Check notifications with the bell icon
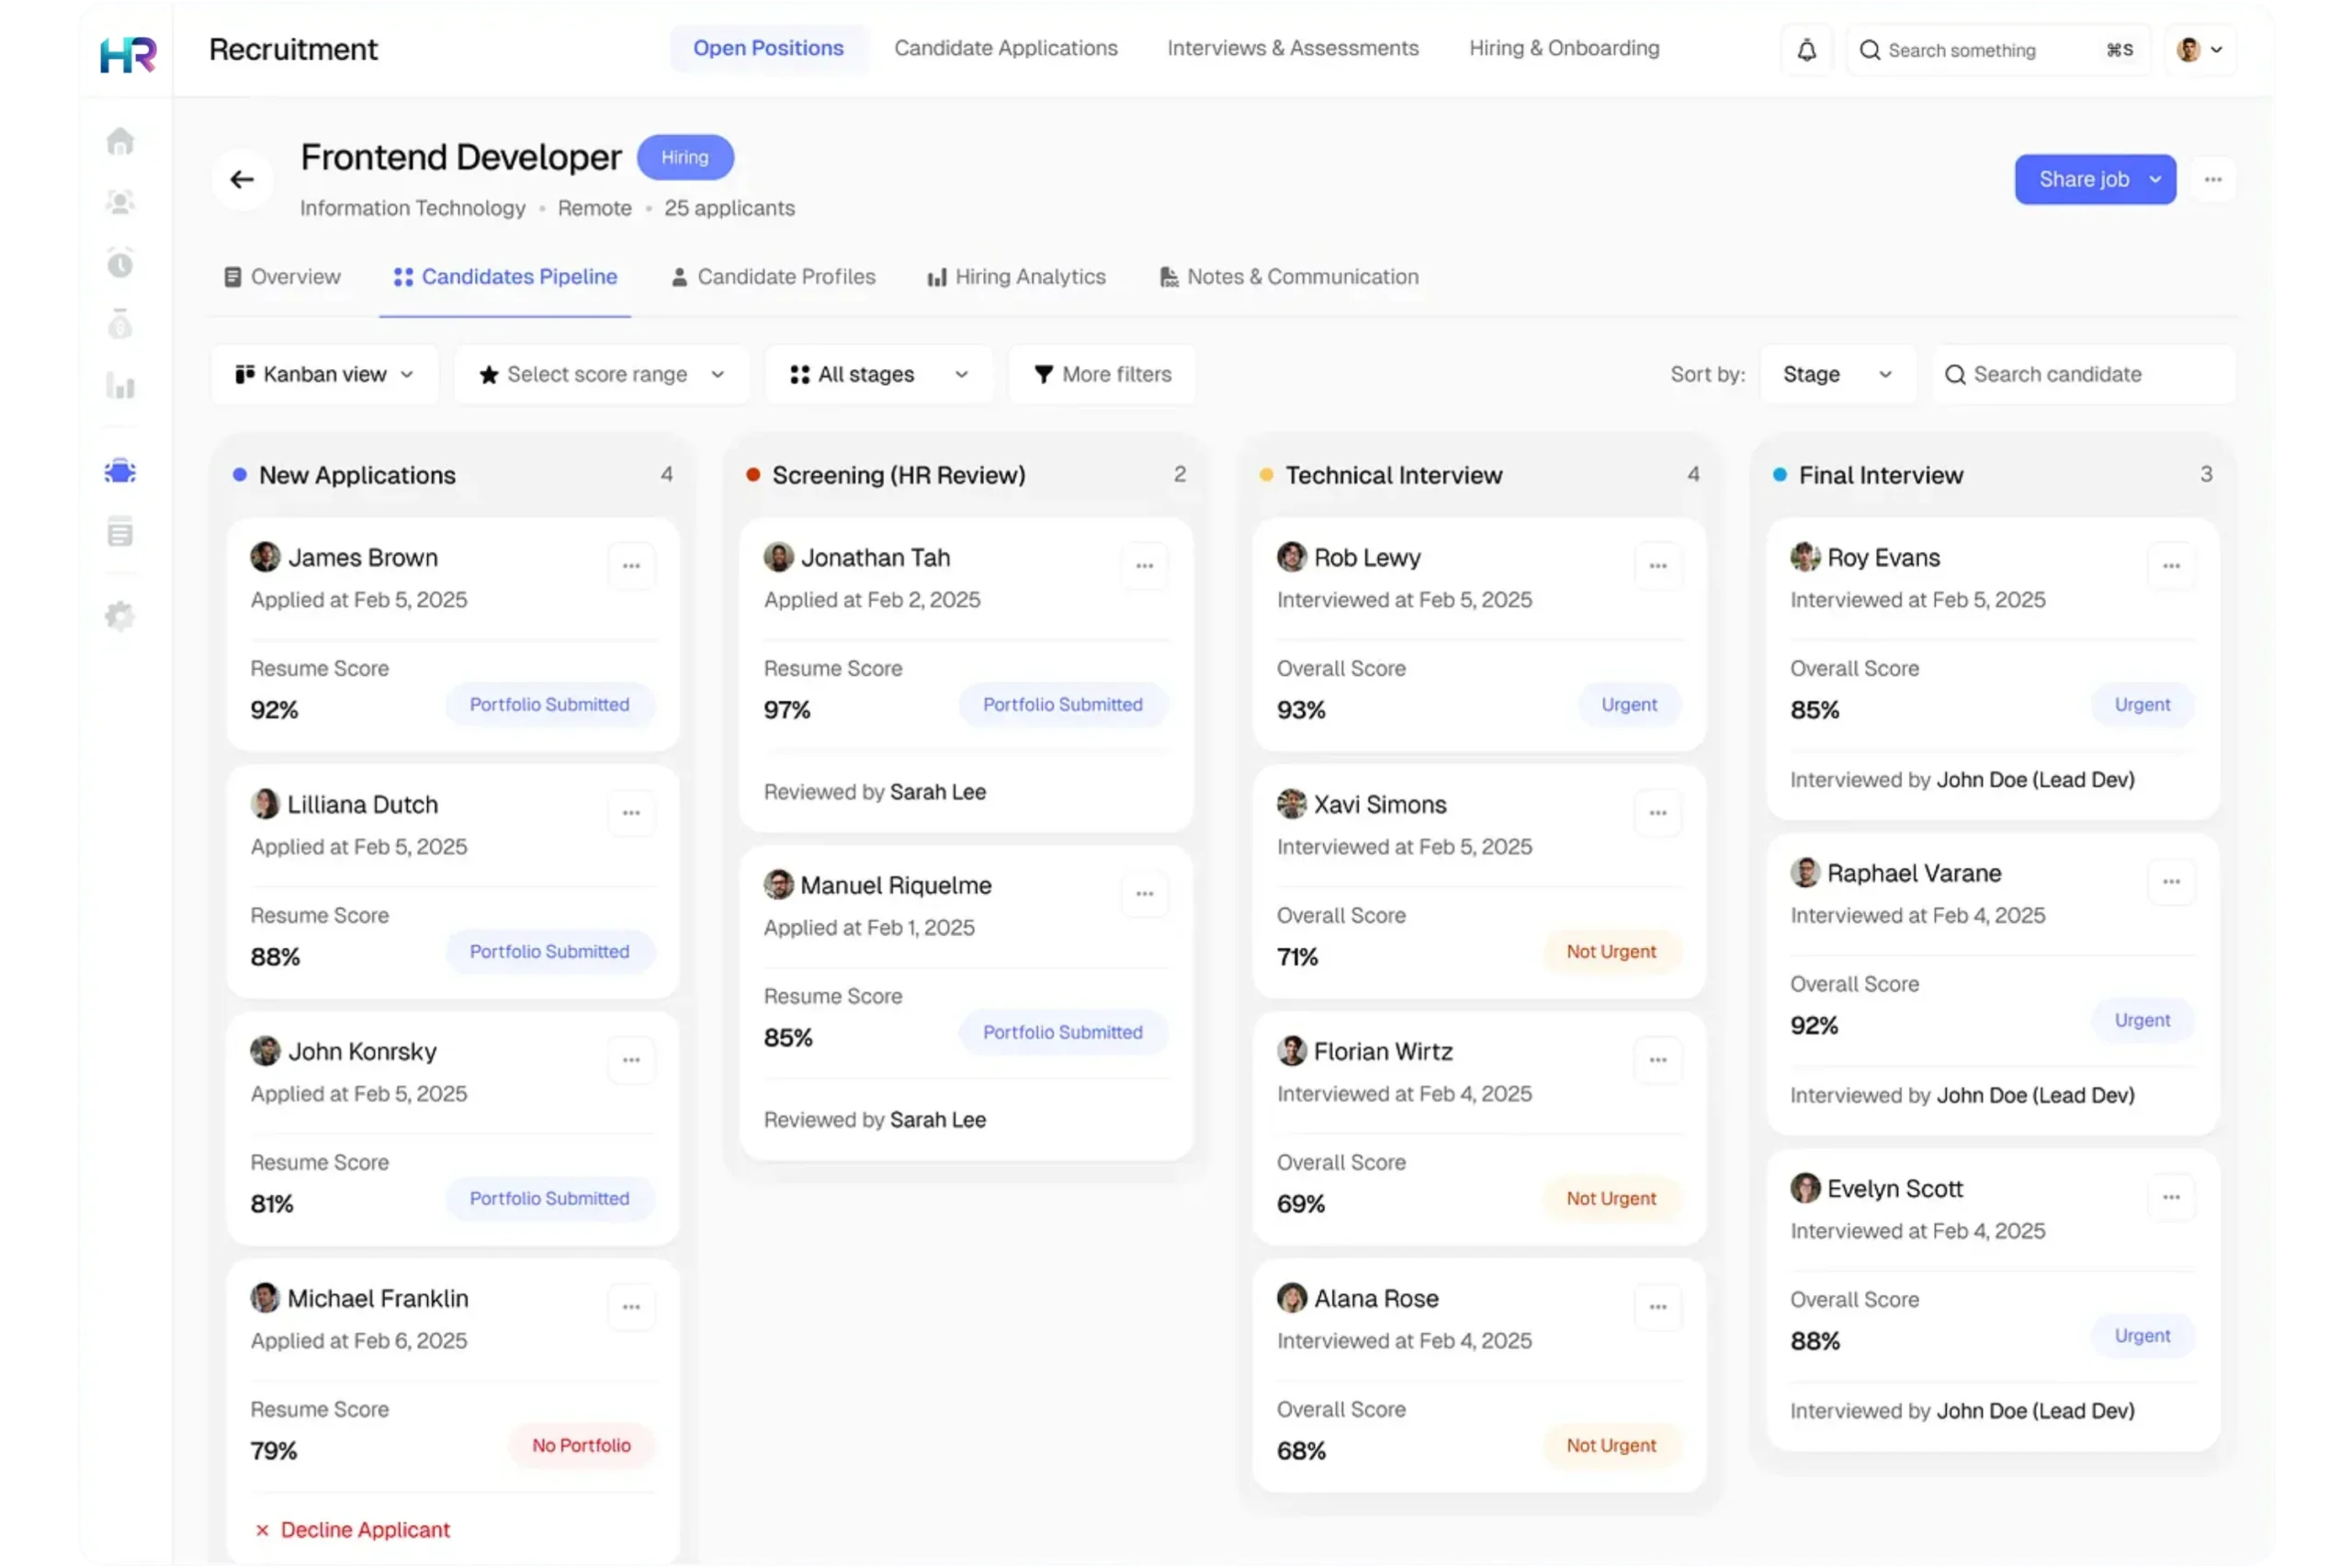The width and height of the screenshot is (2352, 1568). point(1806,49)
